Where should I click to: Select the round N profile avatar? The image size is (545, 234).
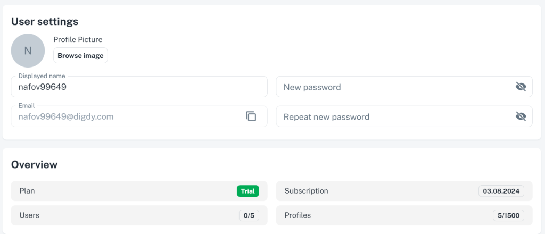click(28, 51)
